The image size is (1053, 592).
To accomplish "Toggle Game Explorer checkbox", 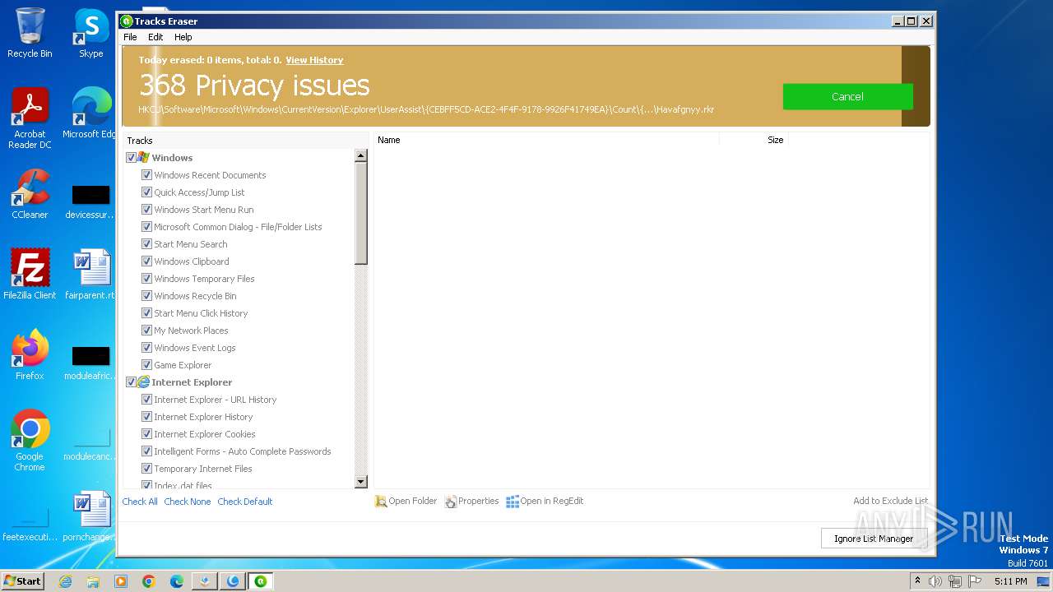I will (146, 364).
